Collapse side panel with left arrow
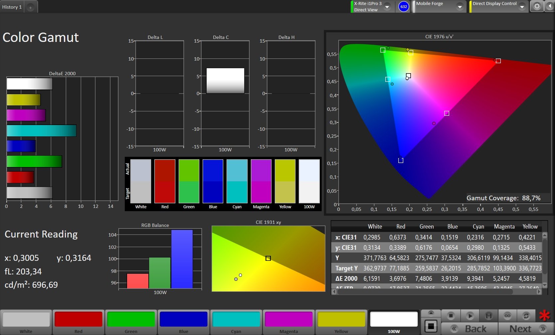555x335 pixels. pyautogui.click(x=550, y=6)
